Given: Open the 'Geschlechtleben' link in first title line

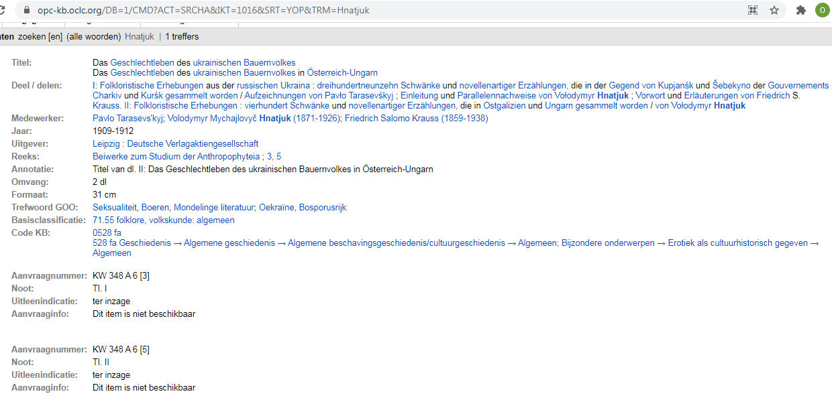Looking at the screenshot, I should pyautogui.click(x=142, y=63).
